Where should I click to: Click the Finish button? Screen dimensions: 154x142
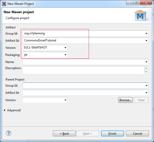113,134
